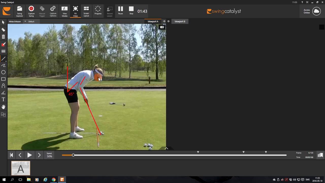The width and height of the screenshot is (325, 183).
Task: Toggle Fill Video mode
Action: (75, 11)
